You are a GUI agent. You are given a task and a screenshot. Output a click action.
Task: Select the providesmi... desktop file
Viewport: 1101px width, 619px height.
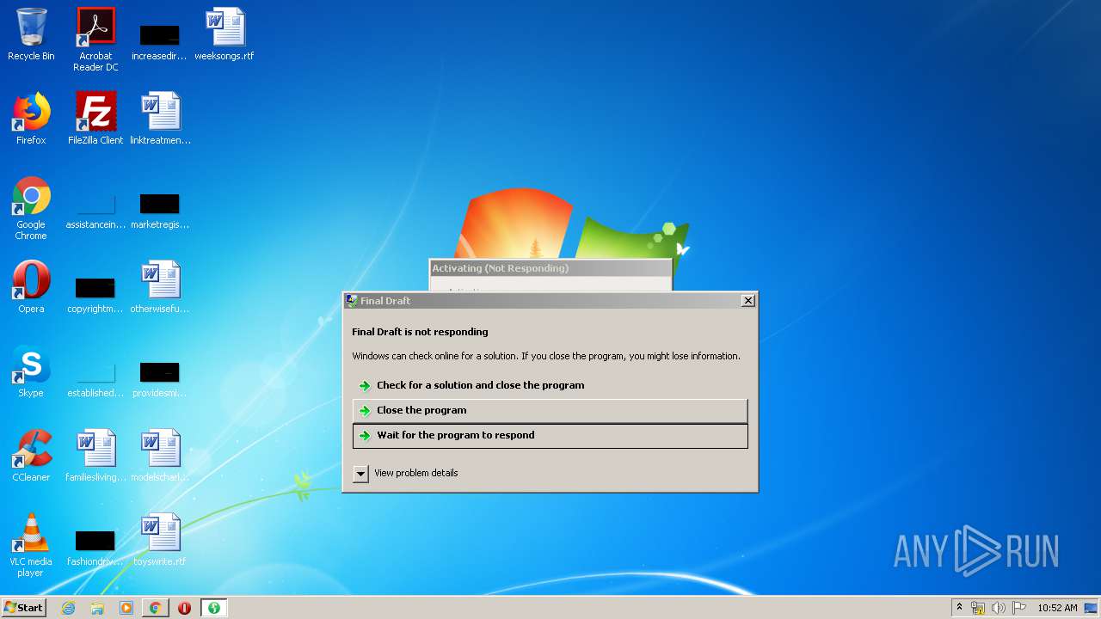[160, 378]
